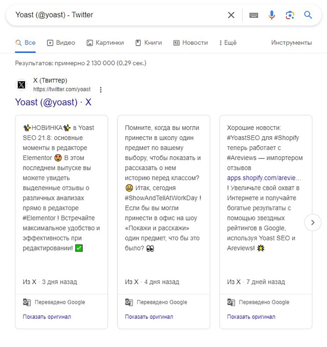The image size is (327, 347).
Task: Start voice search with the microphone icon
Action: pyautogui.click(x=272, y=15)
